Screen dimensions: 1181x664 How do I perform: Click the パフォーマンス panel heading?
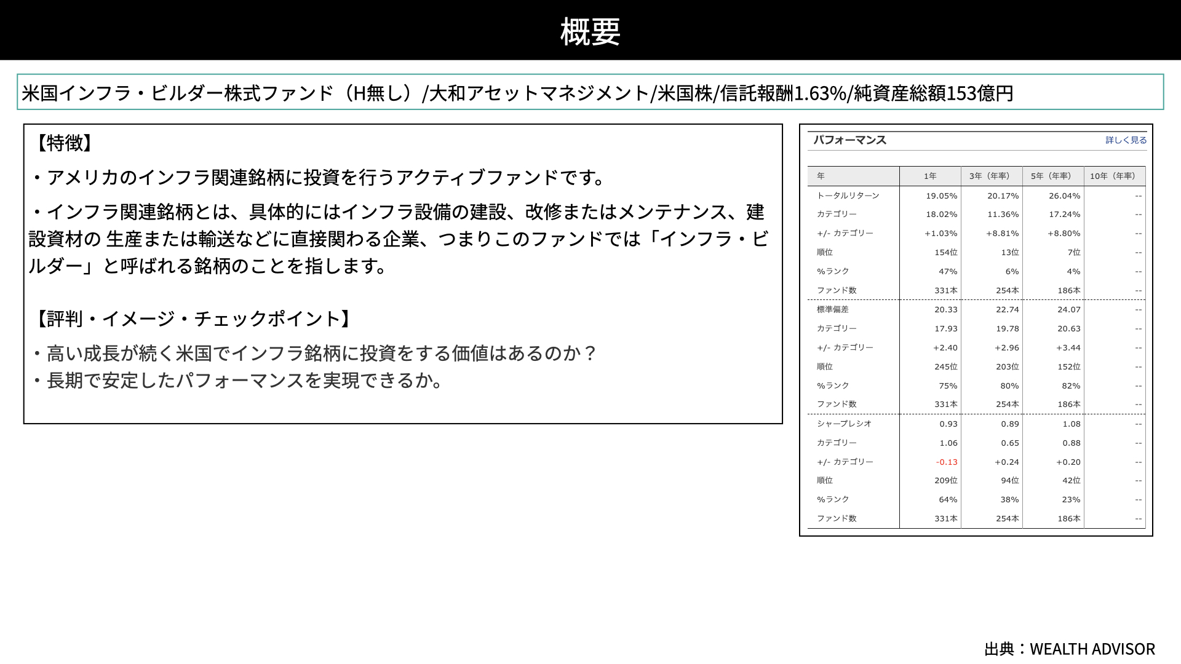tap(849, 140)
